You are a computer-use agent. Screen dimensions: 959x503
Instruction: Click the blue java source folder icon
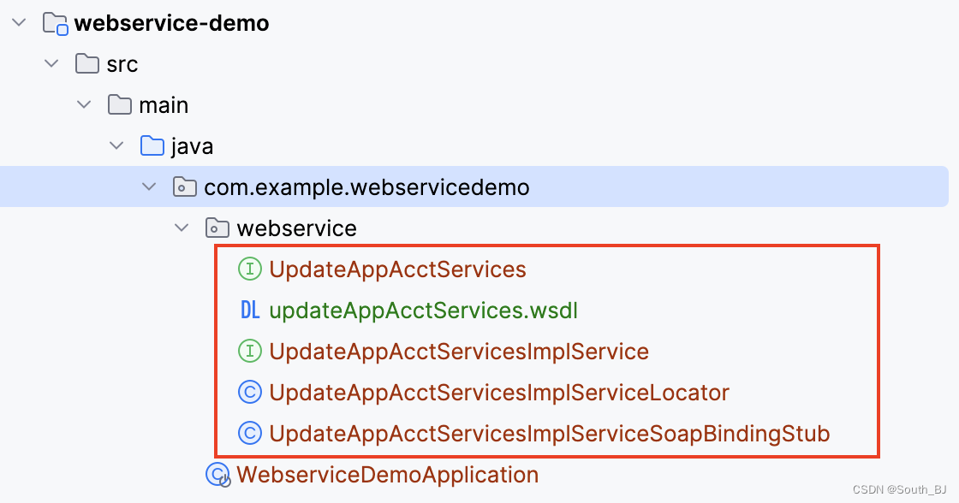tap(152, 145)
